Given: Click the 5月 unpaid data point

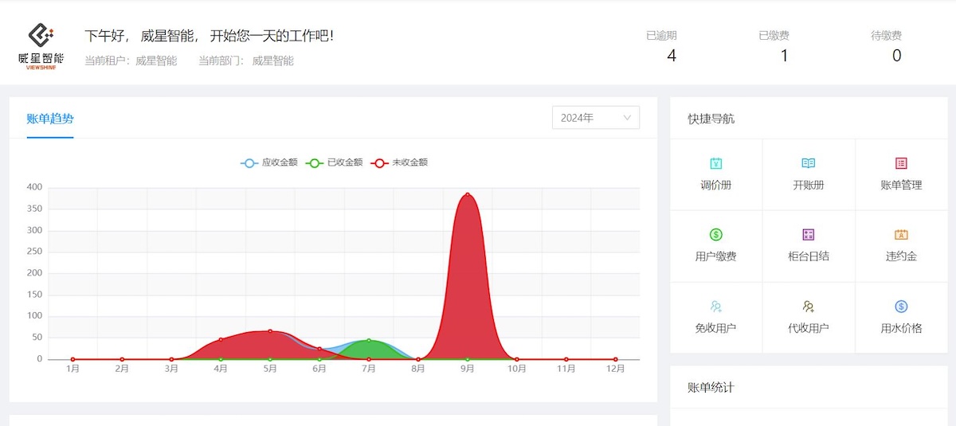Looking at the screenshot, I should (270, 331).
